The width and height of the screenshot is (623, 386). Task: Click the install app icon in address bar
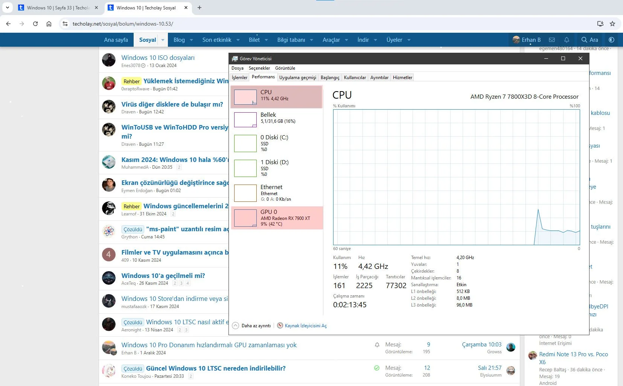pos(600,24)
